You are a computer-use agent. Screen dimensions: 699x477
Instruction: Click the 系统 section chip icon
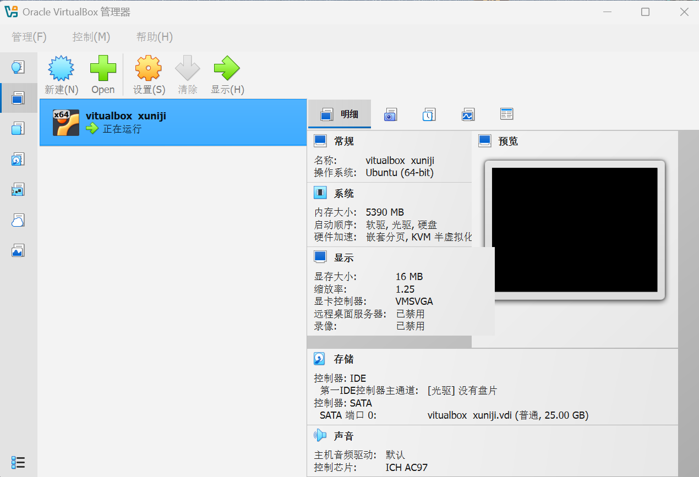pos(320,193)
